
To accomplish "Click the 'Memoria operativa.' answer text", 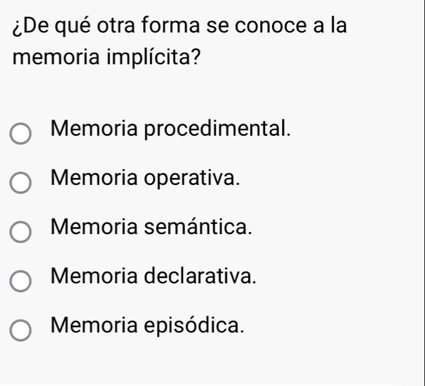I will (147, 178).
